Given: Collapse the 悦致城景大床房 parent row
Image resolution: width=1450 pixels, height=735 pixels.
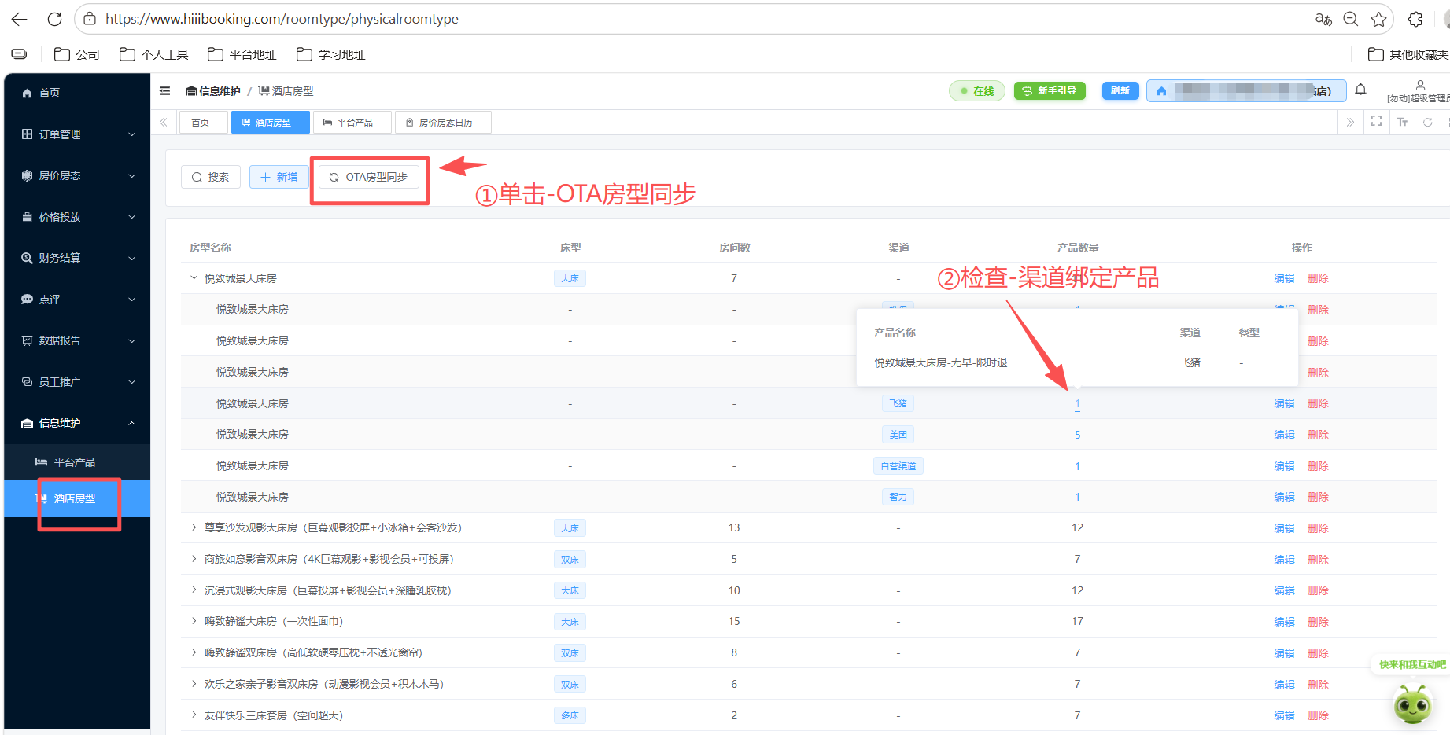Looking at the screenshot, I should tap(194, 278).
